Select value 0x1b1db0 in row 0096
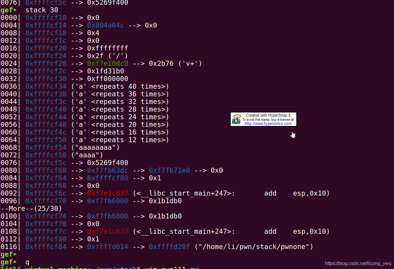This screenshot has width=394, height=269. click(x=165, y=201)
